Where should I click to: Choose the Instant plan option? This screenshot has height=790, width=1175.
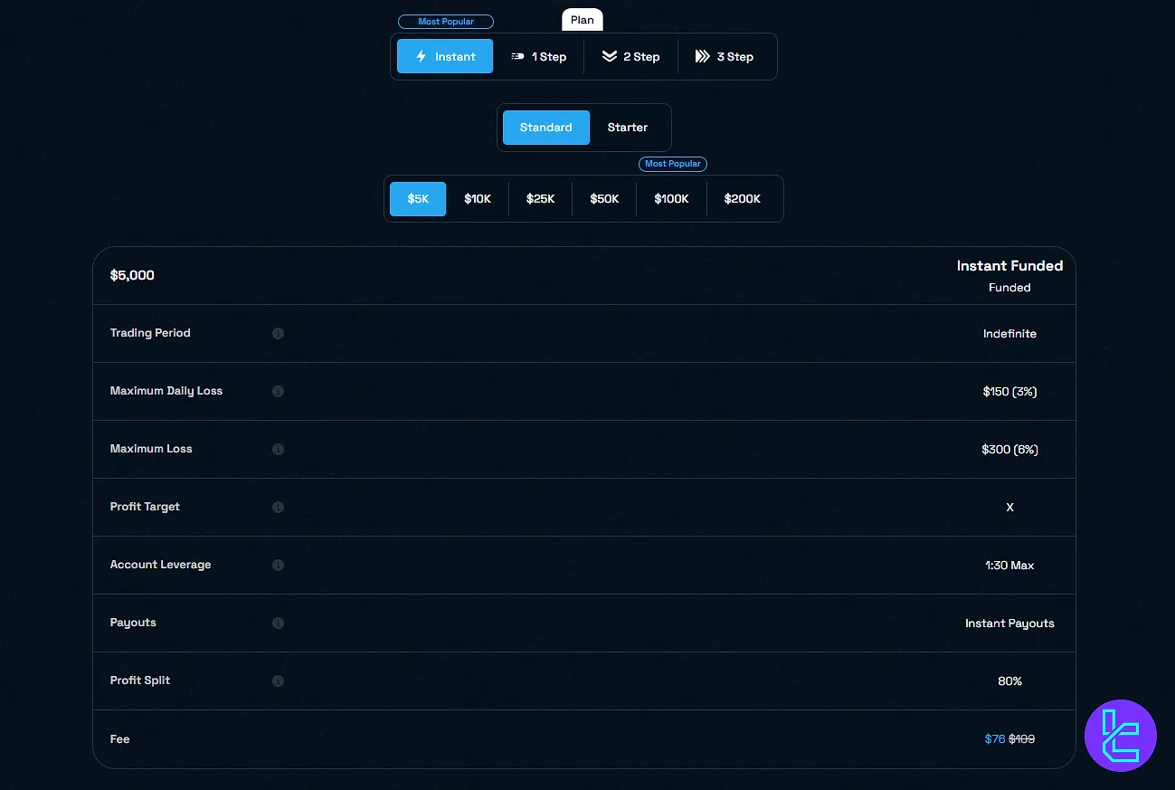pyautogui.click(x=445, y=56)
